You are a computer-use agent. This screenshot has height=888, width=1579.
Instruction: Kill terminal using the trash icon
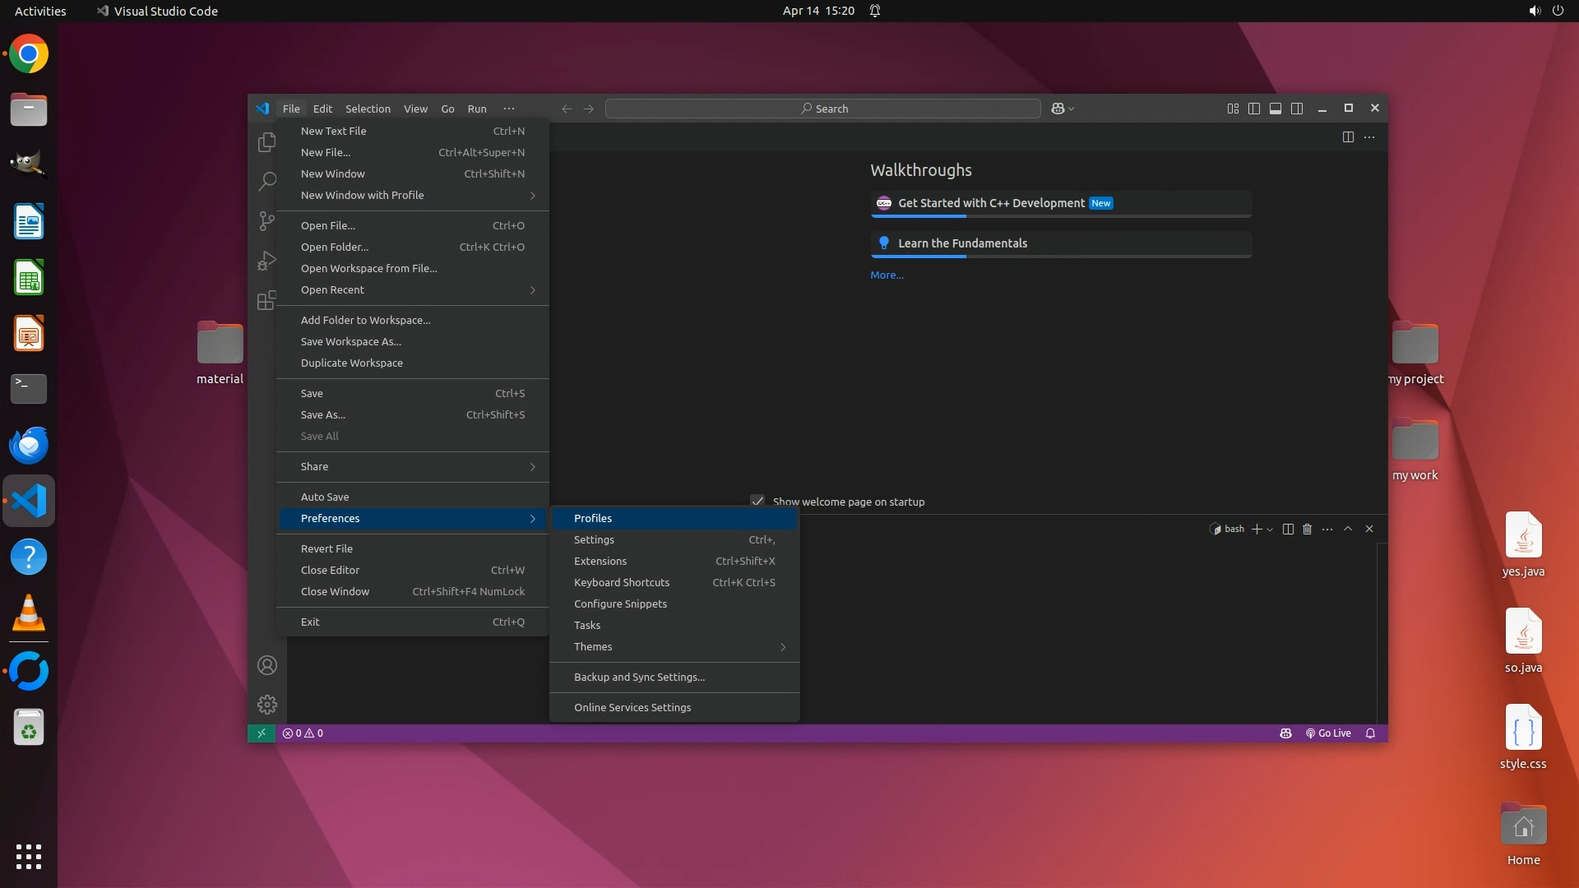[1307, 529]
